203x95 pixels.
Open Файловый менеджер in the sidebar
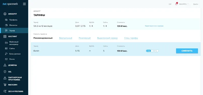14,43
